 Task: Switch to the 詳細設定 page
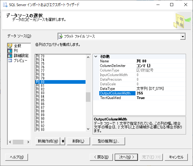(21, 56)
